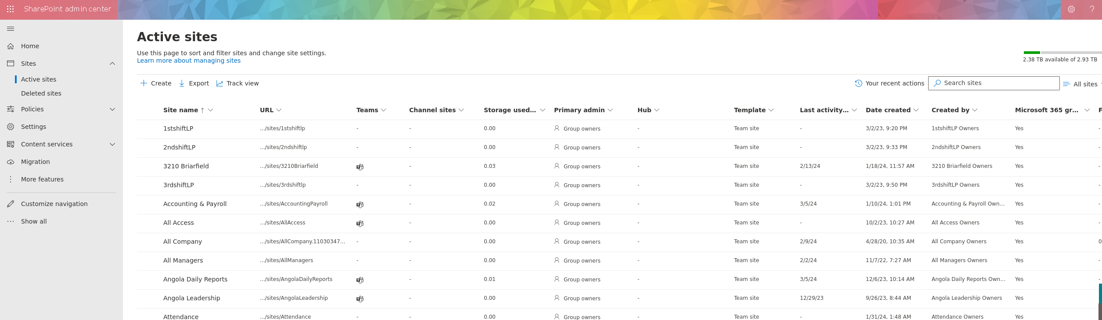Screen dimensions: 1102x320
Task: Open the All Company site name
Action: [x=183, y=242]
